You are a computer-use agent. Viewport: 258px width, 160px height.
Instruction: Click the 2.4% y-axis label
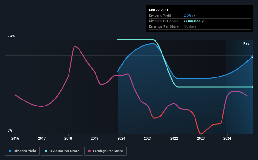click(11, 36)
